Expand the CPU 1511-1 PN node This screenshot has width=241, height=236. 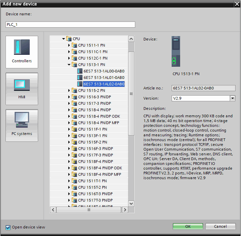[x=69, y=45]
